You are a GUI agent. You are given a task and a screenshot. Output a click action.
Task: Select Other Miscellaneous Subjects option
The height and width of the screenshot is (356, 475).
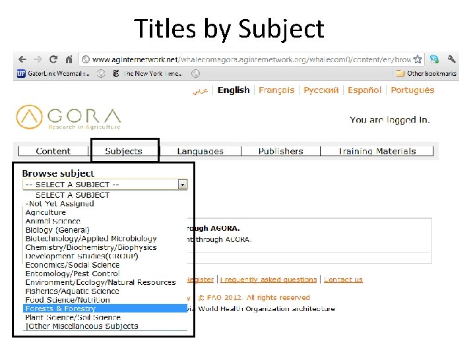pyautogui.click(x=105, y=326)
